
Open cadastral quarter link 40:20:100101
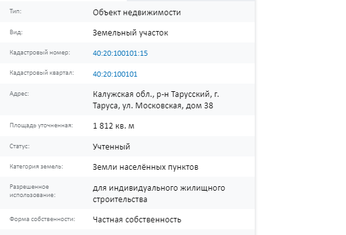pyautogui.click(x=115, y=74)
